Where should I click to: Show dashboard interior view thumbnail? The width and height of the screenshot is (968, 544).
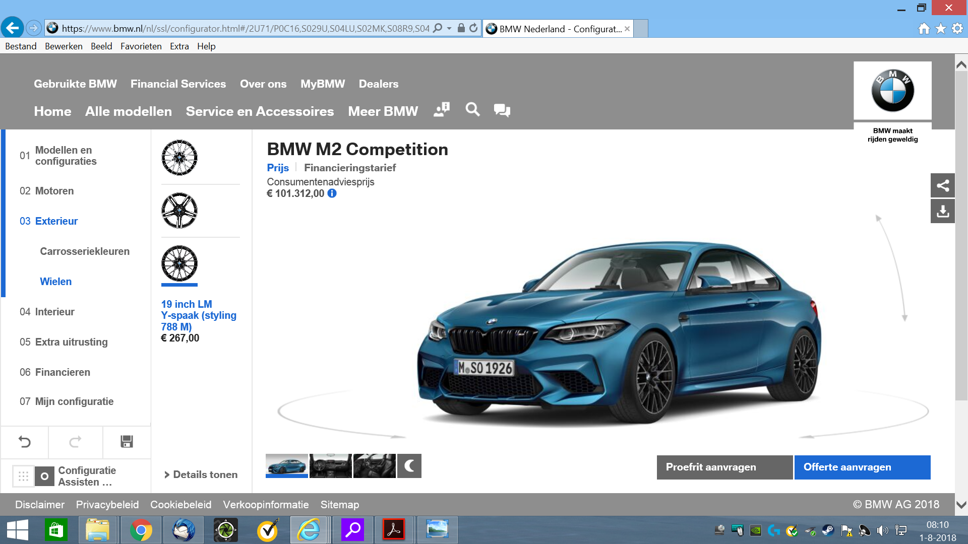click(x=331, y=466)
